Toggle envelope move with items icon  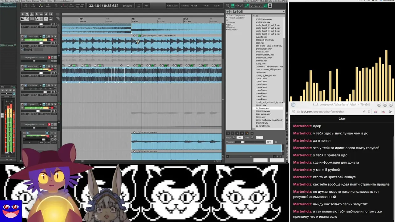click(x=36, y=19)
